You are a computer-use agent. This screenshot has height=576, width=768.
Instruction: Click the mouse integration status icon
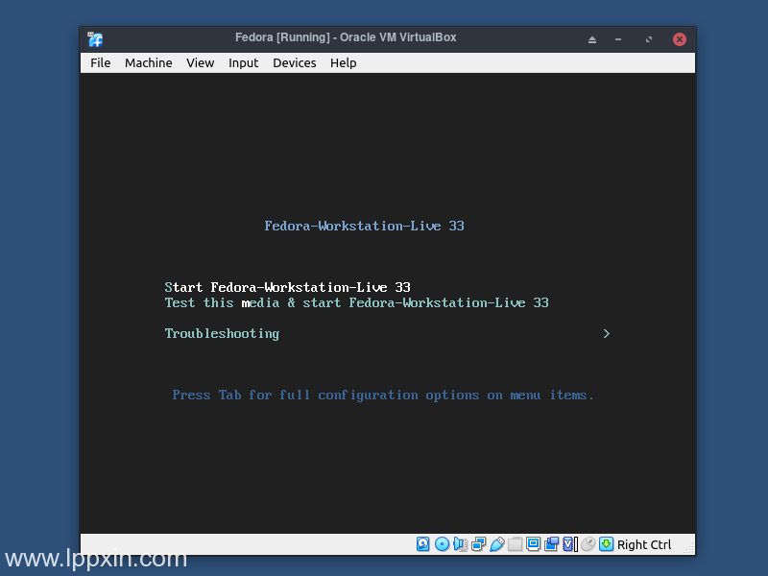click(x=588, y=544)
